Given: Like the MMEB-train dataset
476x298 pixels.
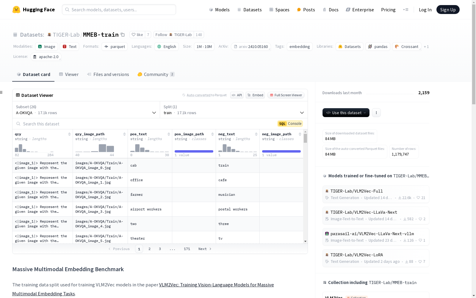Looking at the screenshot, I should 137,35.
